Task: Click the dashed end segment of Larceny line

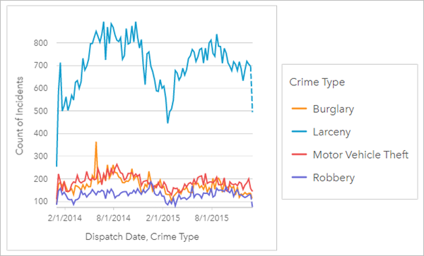Action: pos(252,89)
